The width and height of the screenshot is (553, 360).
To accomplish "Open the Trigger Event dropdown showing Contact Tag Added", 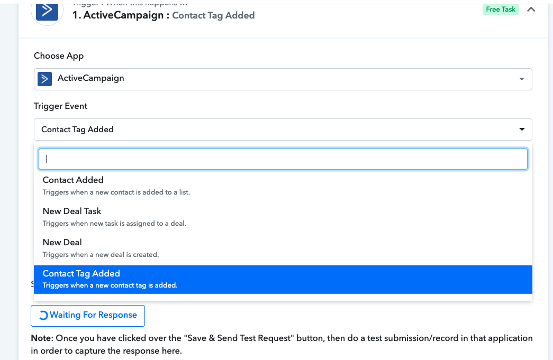I will (283, 130).
